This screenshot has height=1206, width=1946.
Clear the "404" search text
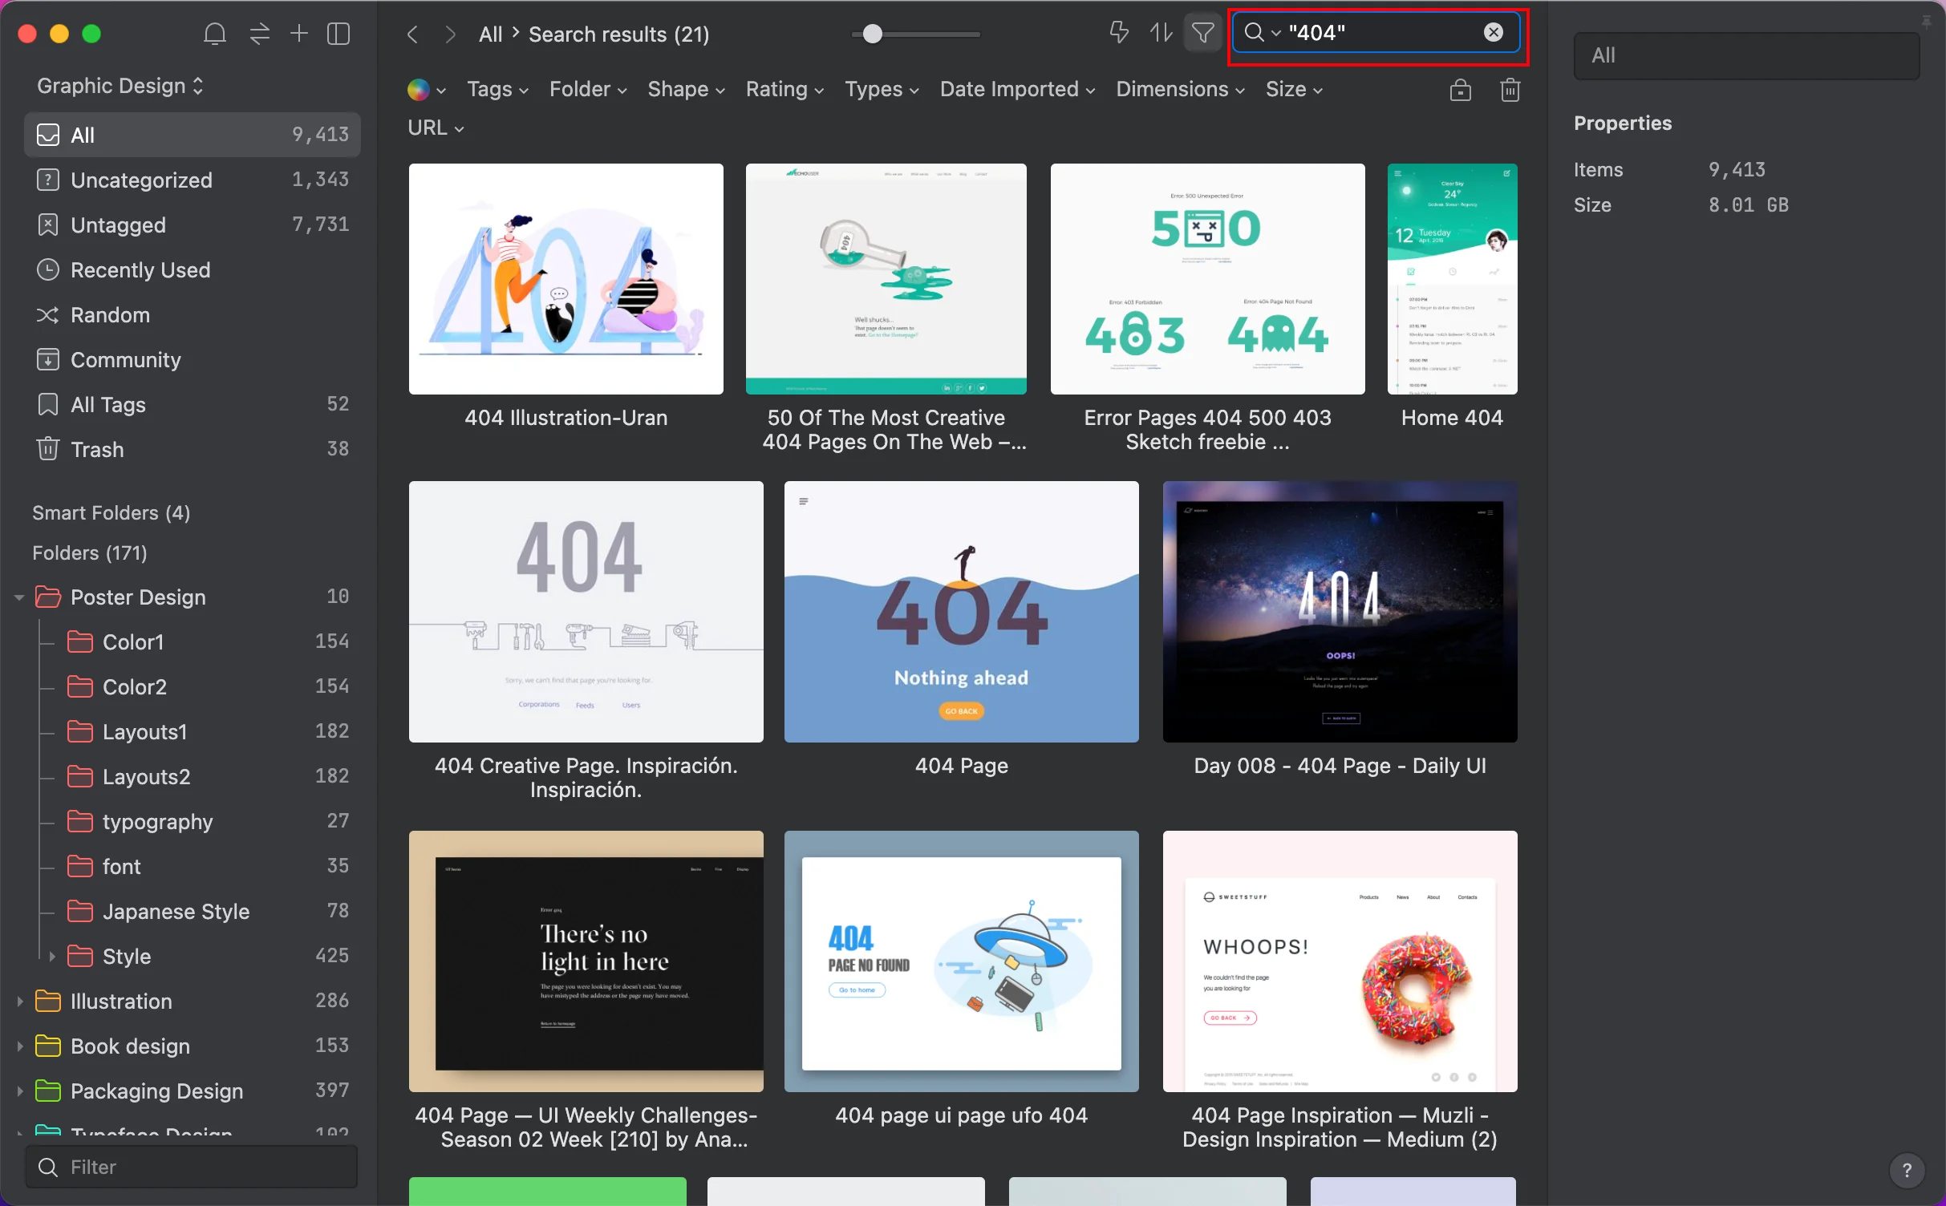pos(1493,32)
